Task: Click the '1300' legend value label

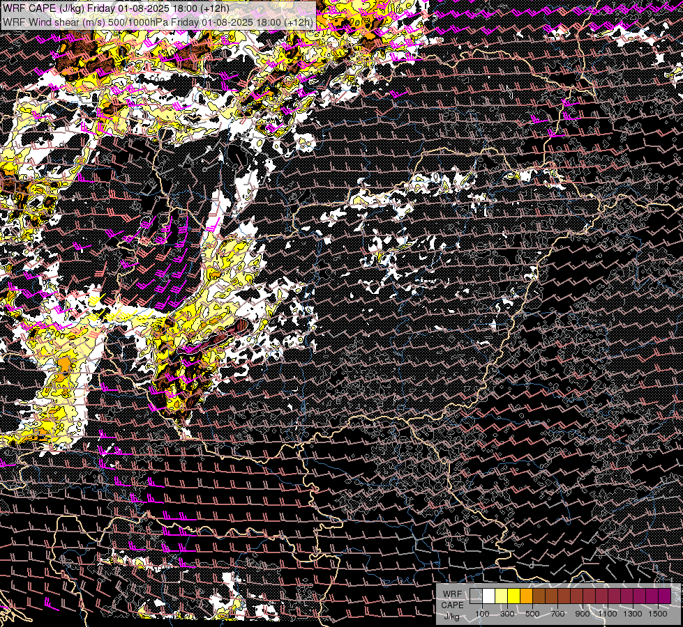Action: click(x=633, y=614)
